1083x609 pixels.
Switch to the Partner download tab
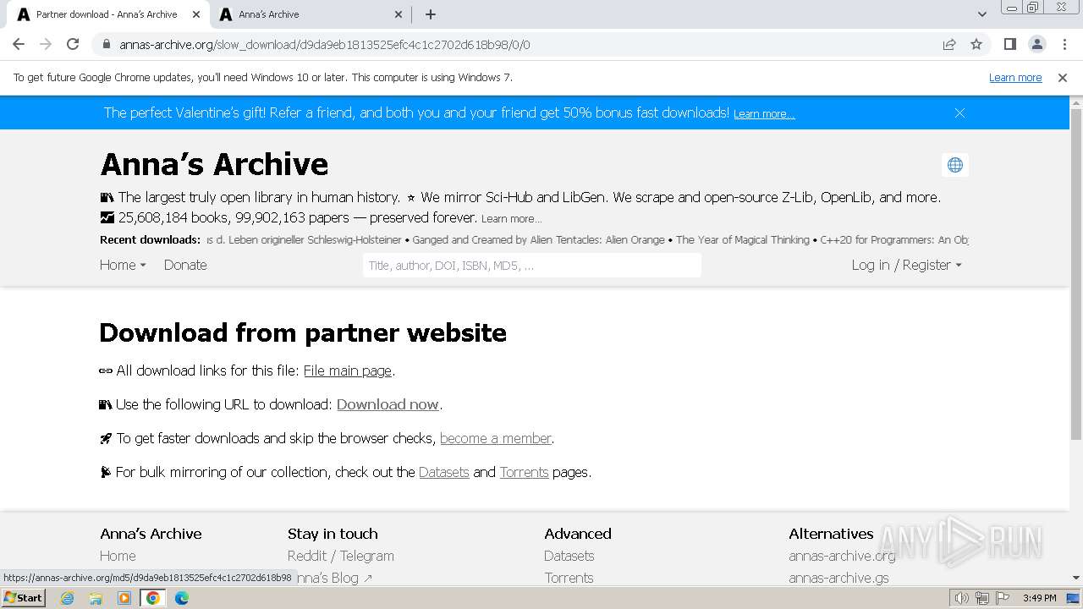coord(107,14)
